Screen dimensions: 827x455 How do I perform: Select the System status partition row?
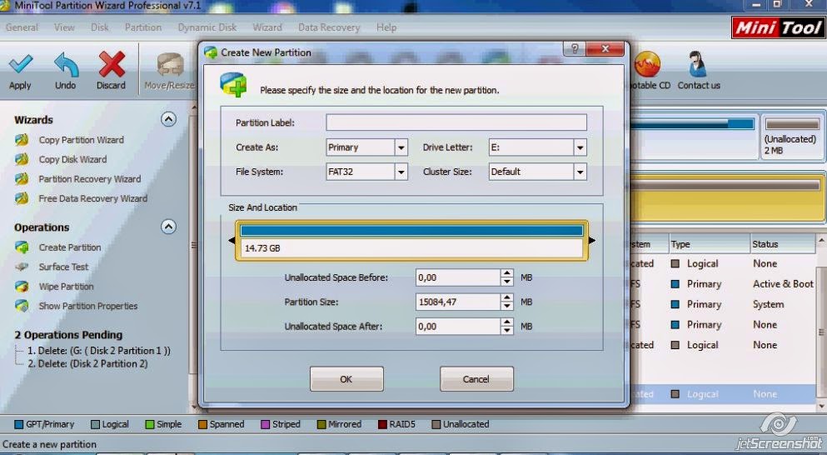tap(723, 304)
